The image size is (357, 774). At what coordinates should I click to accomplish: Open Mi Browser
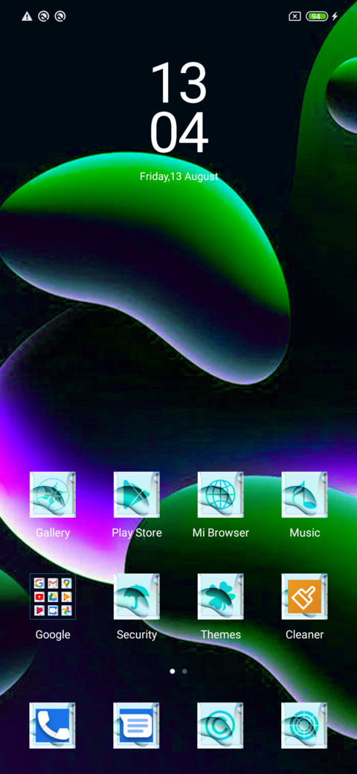[220, 495]
